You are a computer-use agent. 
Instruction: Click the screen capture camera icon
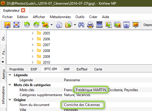coord(126,25)
